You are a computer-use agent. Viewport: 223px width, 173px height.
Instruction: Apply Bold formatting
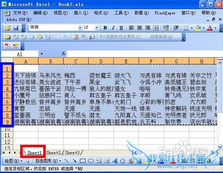(105, 28)
